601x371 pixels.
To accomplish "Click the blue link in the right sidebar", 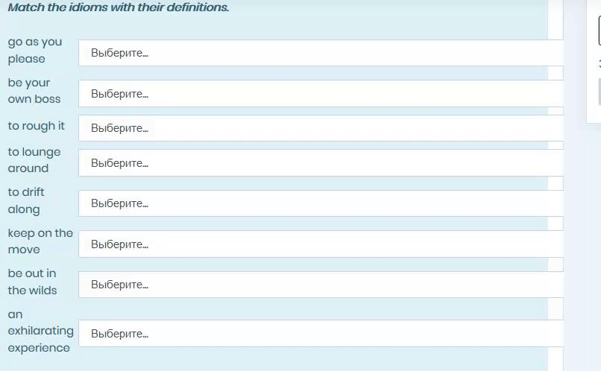I will (x=600, y=63).
